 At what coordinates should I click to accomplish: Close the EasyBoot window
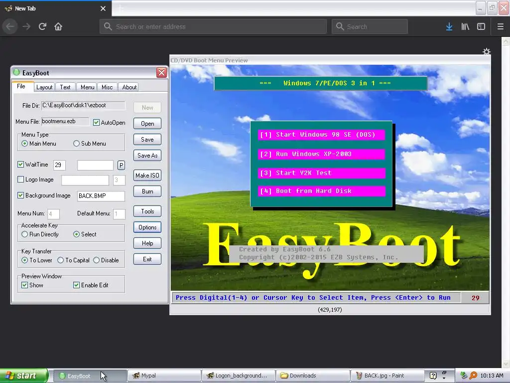[161, 72]
